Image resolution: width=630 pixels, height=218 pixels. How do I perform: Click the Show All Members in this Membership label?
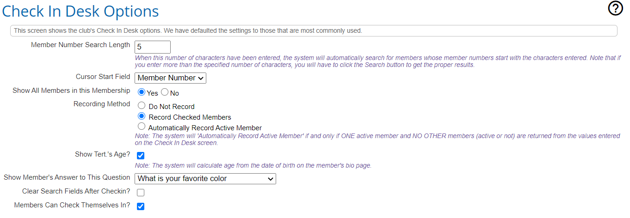click(x=71, y=91)
